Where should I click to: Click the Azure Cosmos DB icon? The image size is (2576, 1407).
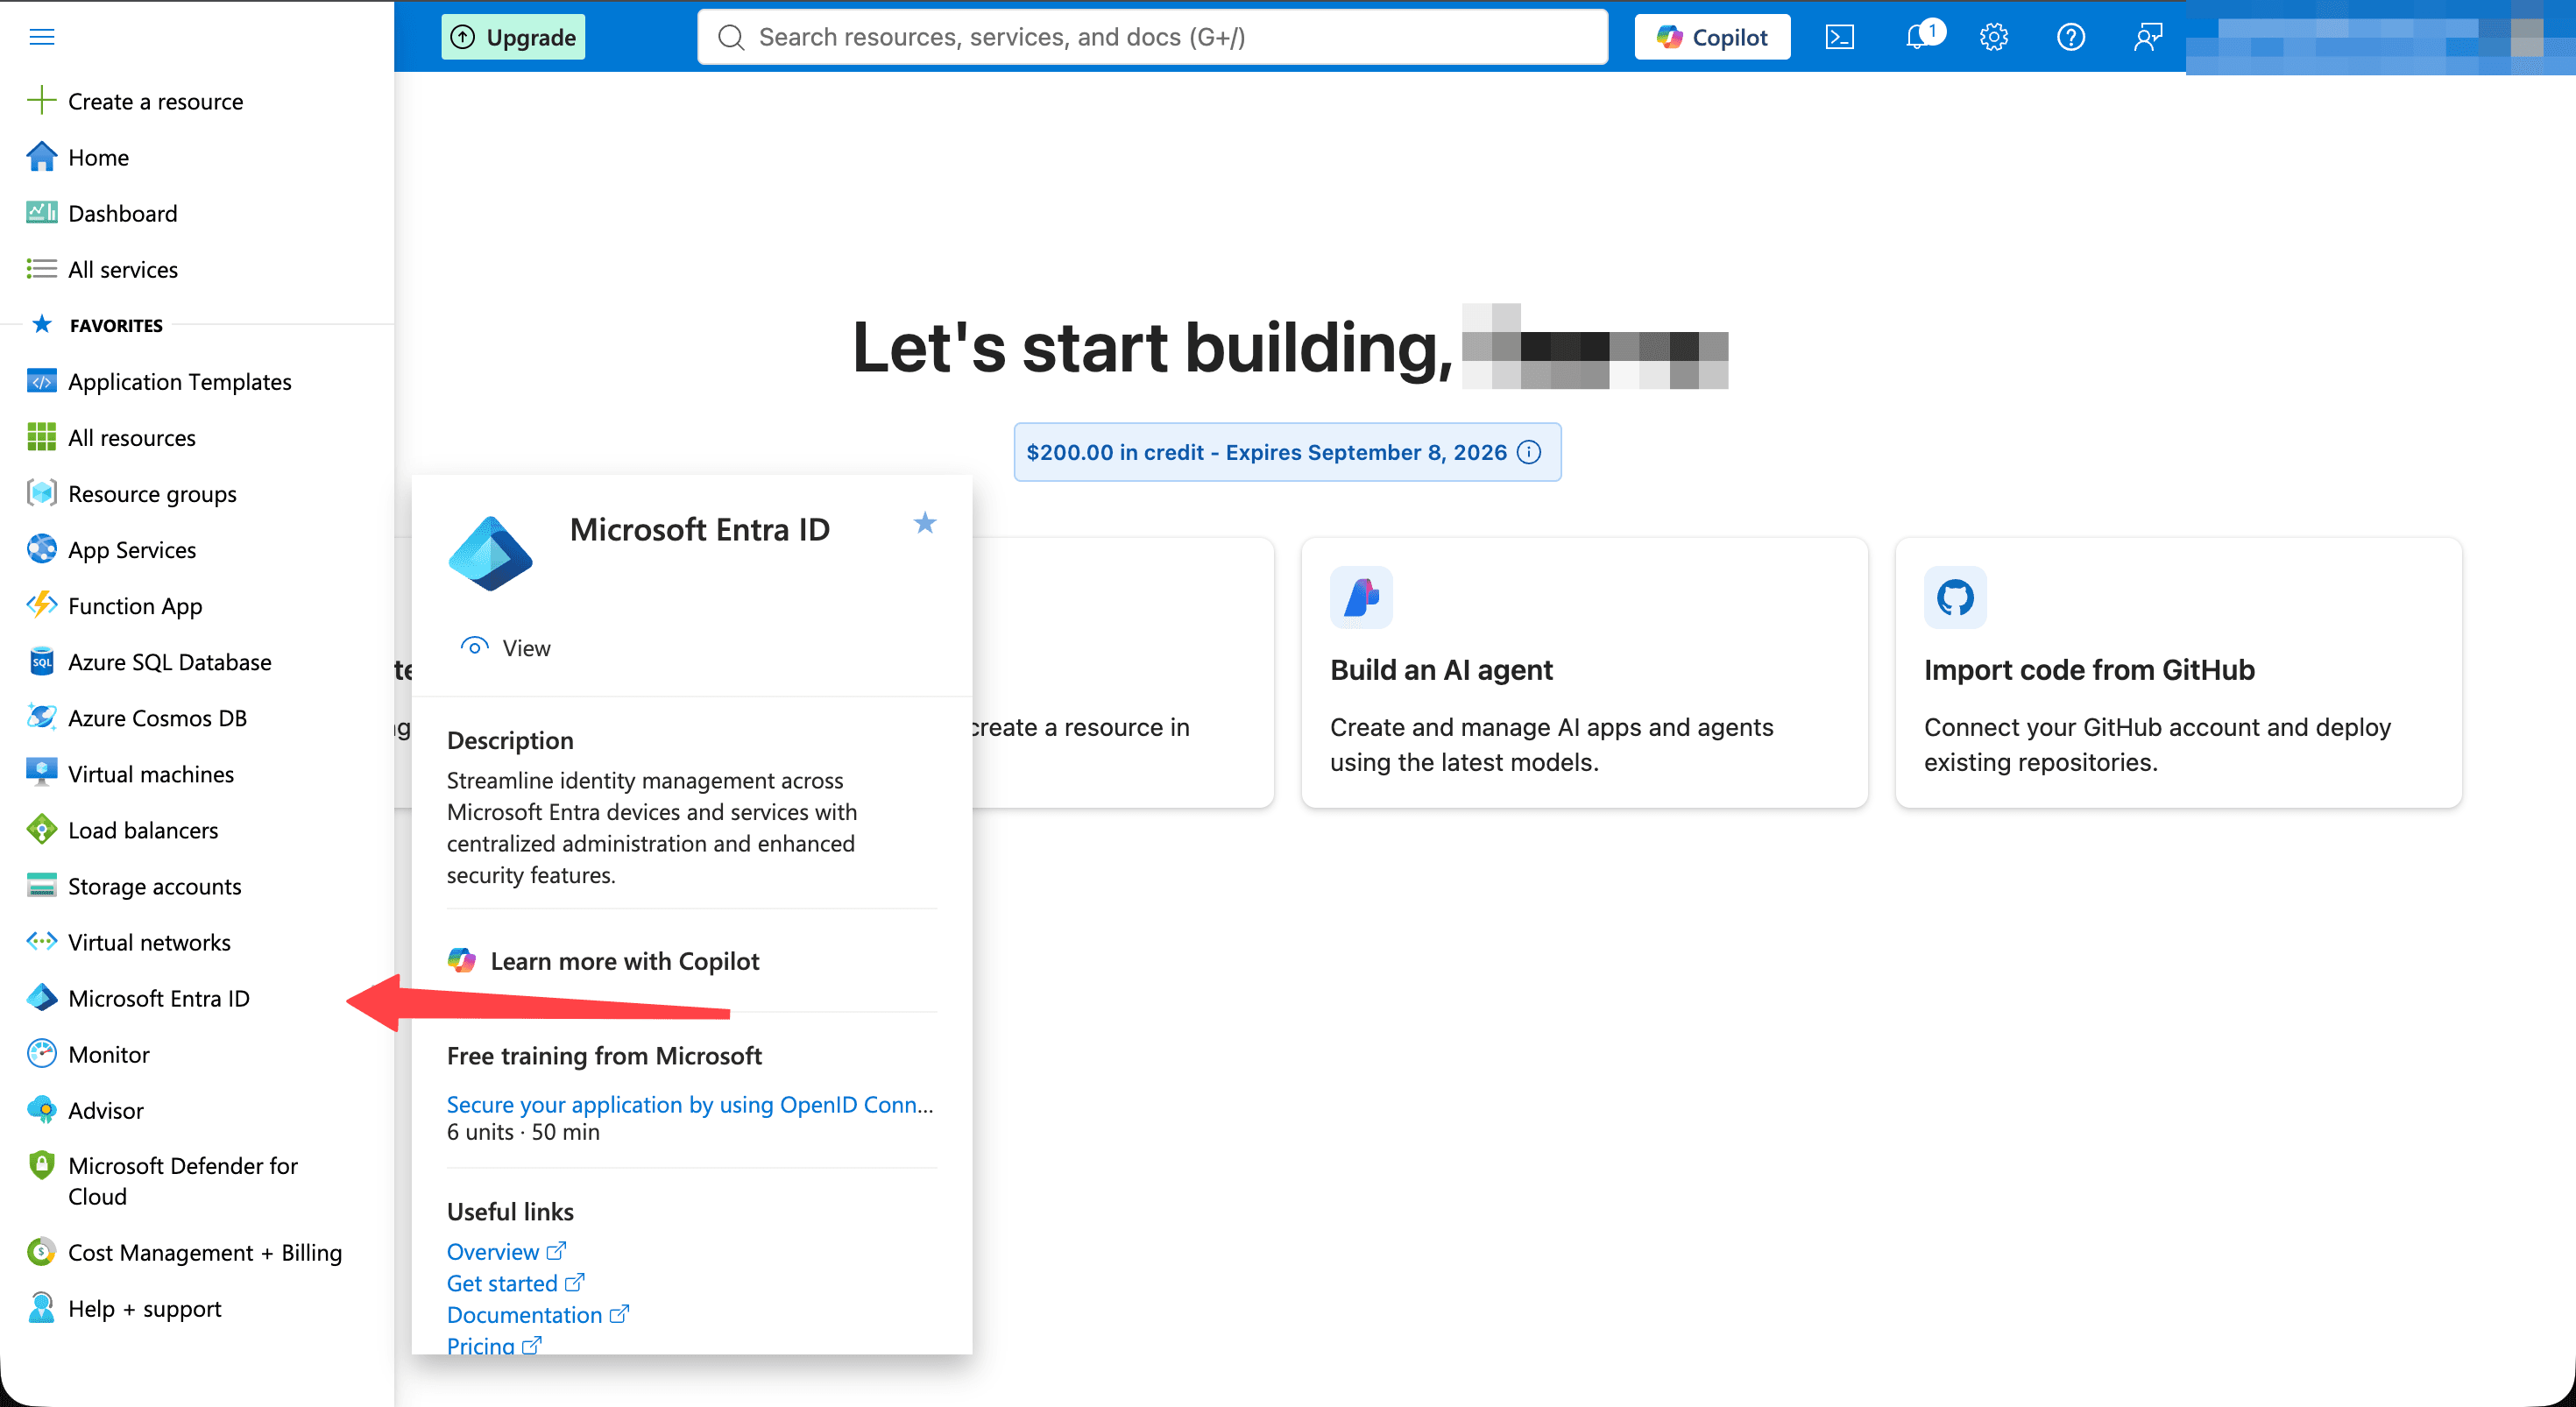pos(41,717)
